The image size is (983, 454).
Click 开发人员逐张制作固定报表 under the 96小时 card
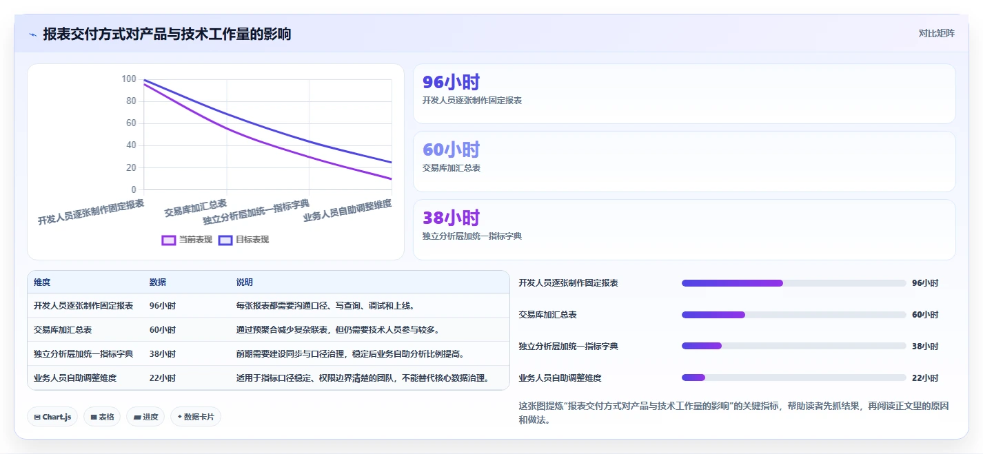[x=472, y=101]
